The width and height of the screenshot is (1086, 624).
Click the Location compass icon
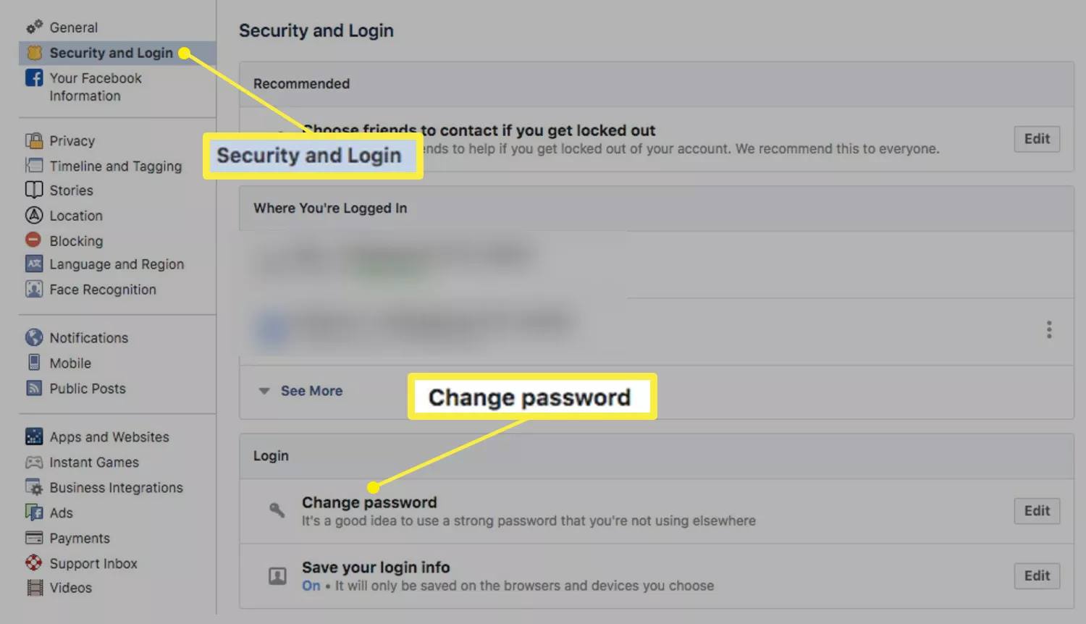[x=34, y=216]
